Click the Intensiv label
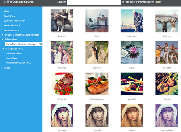Screen dimensions: 181x132 coord(62,99)
